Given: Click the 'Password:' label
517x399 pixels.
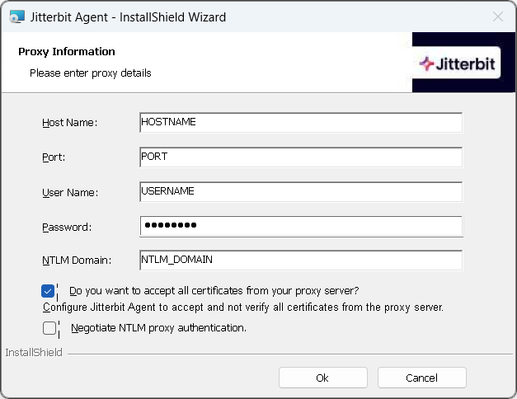Looking at the screenshot, I should [x=67, y=228].
